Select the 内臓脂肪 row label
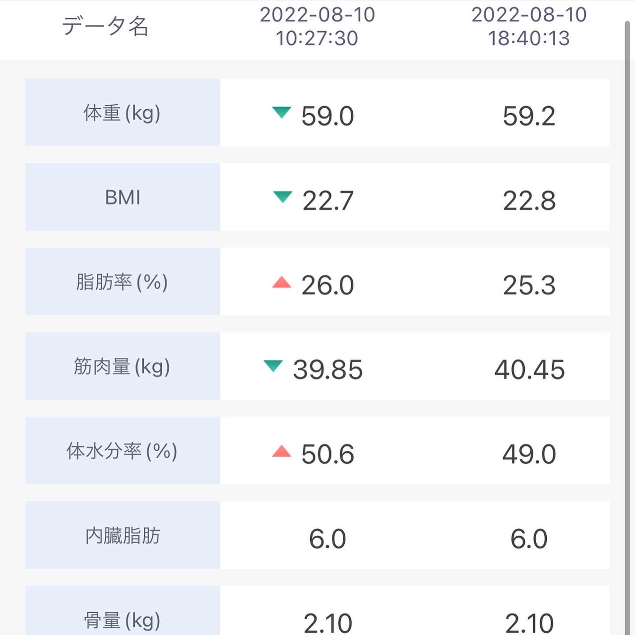The image size is (635, 635). [x=123, y=535]
